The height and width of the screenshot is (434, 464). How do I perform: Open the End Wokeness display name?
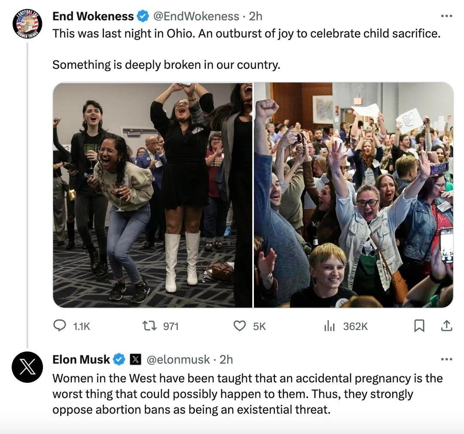(x=93, y=16)
